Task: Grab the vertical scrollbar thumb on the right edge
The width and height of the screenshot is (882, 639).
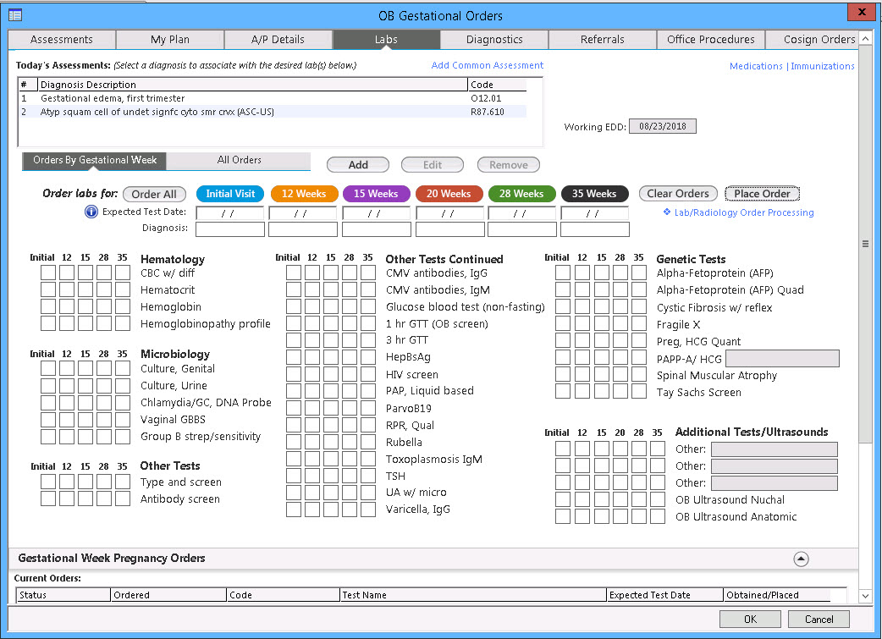Action: (x=865, y=244)
